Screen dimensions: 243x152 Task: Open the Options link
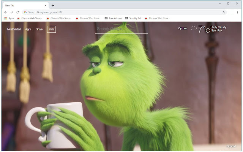click(x=183, y=28)
